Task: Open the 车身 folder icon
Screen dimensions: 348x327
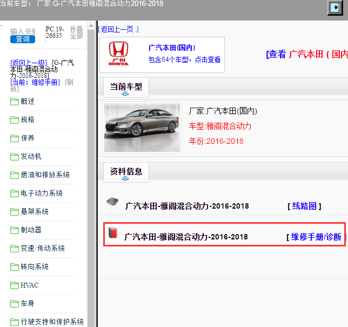Action: click(15, 303)
